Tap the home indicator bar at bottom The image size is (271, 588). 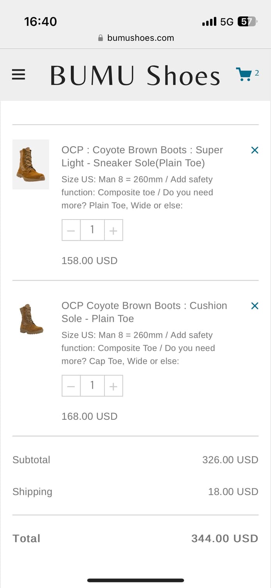click(x=135, y=580)
